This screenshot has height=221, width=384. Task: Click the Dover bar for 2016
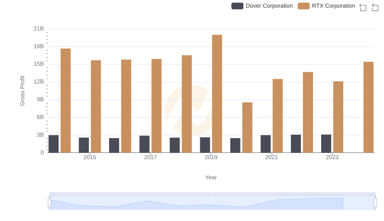(114, 145)
